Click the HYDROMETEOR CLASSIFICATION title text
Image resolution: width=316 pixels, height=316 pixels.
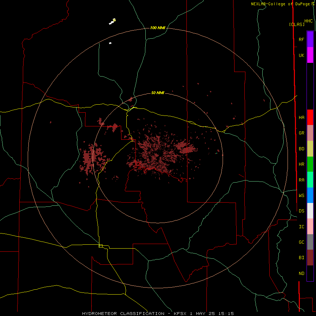(x=123, y=314)
